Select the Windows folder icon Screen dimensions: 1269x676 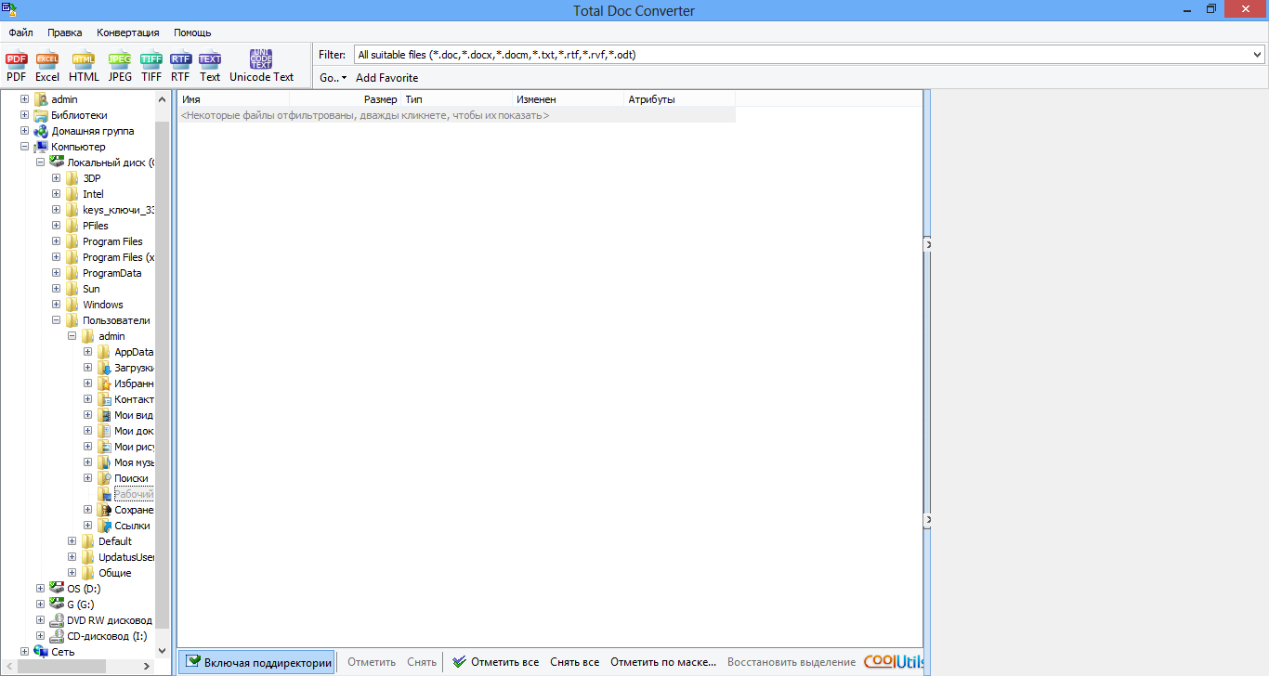click(72, 305)
